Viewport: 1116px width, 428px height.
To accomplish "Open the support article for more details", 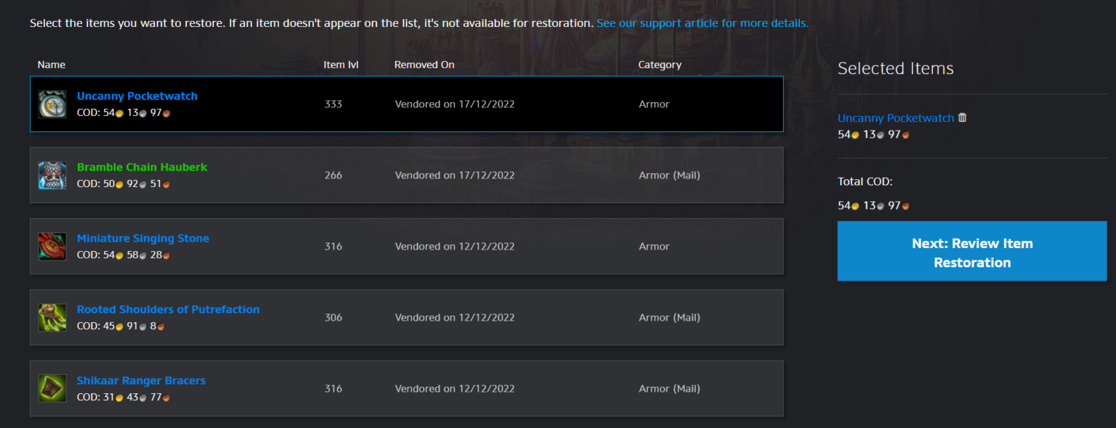I will pyautogui.click(x=702, y=22).
